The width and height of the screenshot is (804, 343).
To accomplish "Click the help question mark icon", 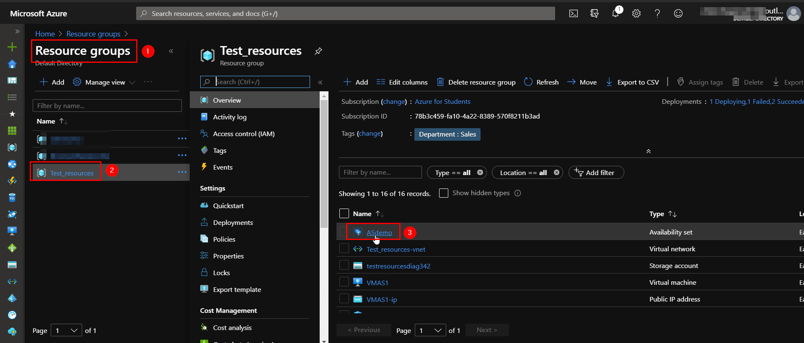I will coord(657,13).
